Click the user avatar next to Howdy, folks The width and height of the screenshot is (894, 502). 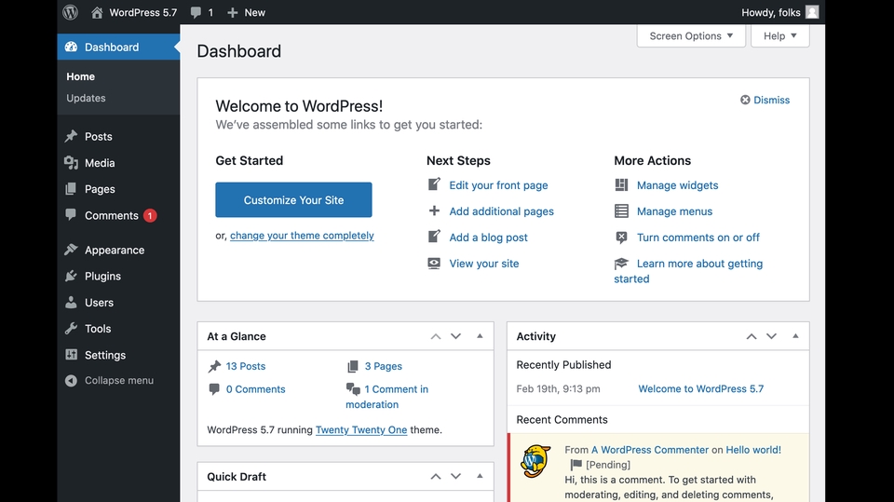[812, 12]
